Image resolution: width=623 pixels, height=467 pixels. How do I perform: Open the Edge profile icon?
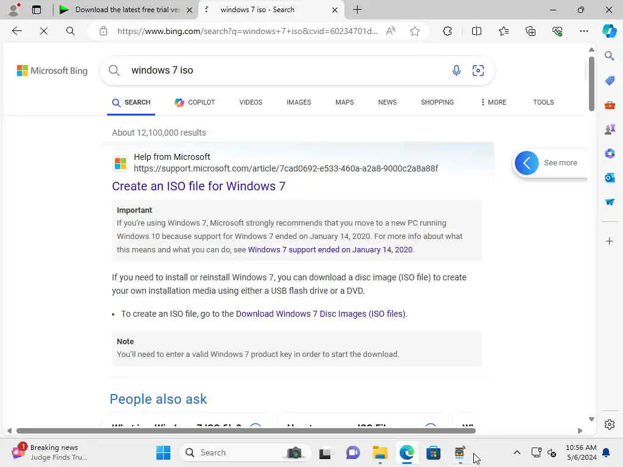click(x=15, y=10)
